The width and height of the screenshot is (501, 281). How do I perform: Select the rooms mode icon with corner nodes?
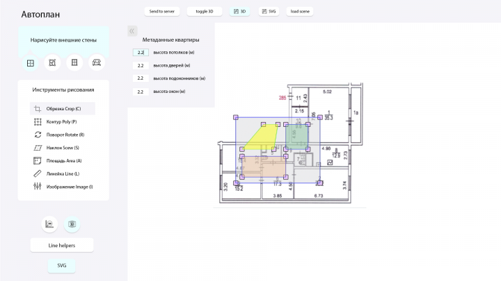click(x=52, y=62)
